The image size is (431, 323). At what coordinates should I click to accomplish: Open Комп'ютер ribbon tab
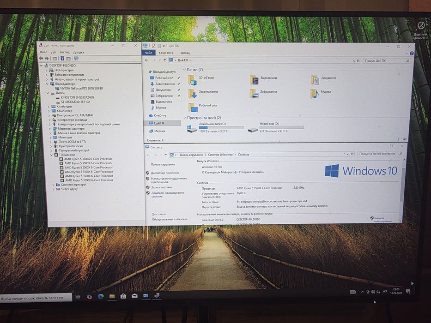(166, 53)
